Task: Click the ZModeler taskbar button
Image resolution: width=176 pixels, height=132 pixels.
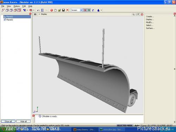Action: coord(85,130)
